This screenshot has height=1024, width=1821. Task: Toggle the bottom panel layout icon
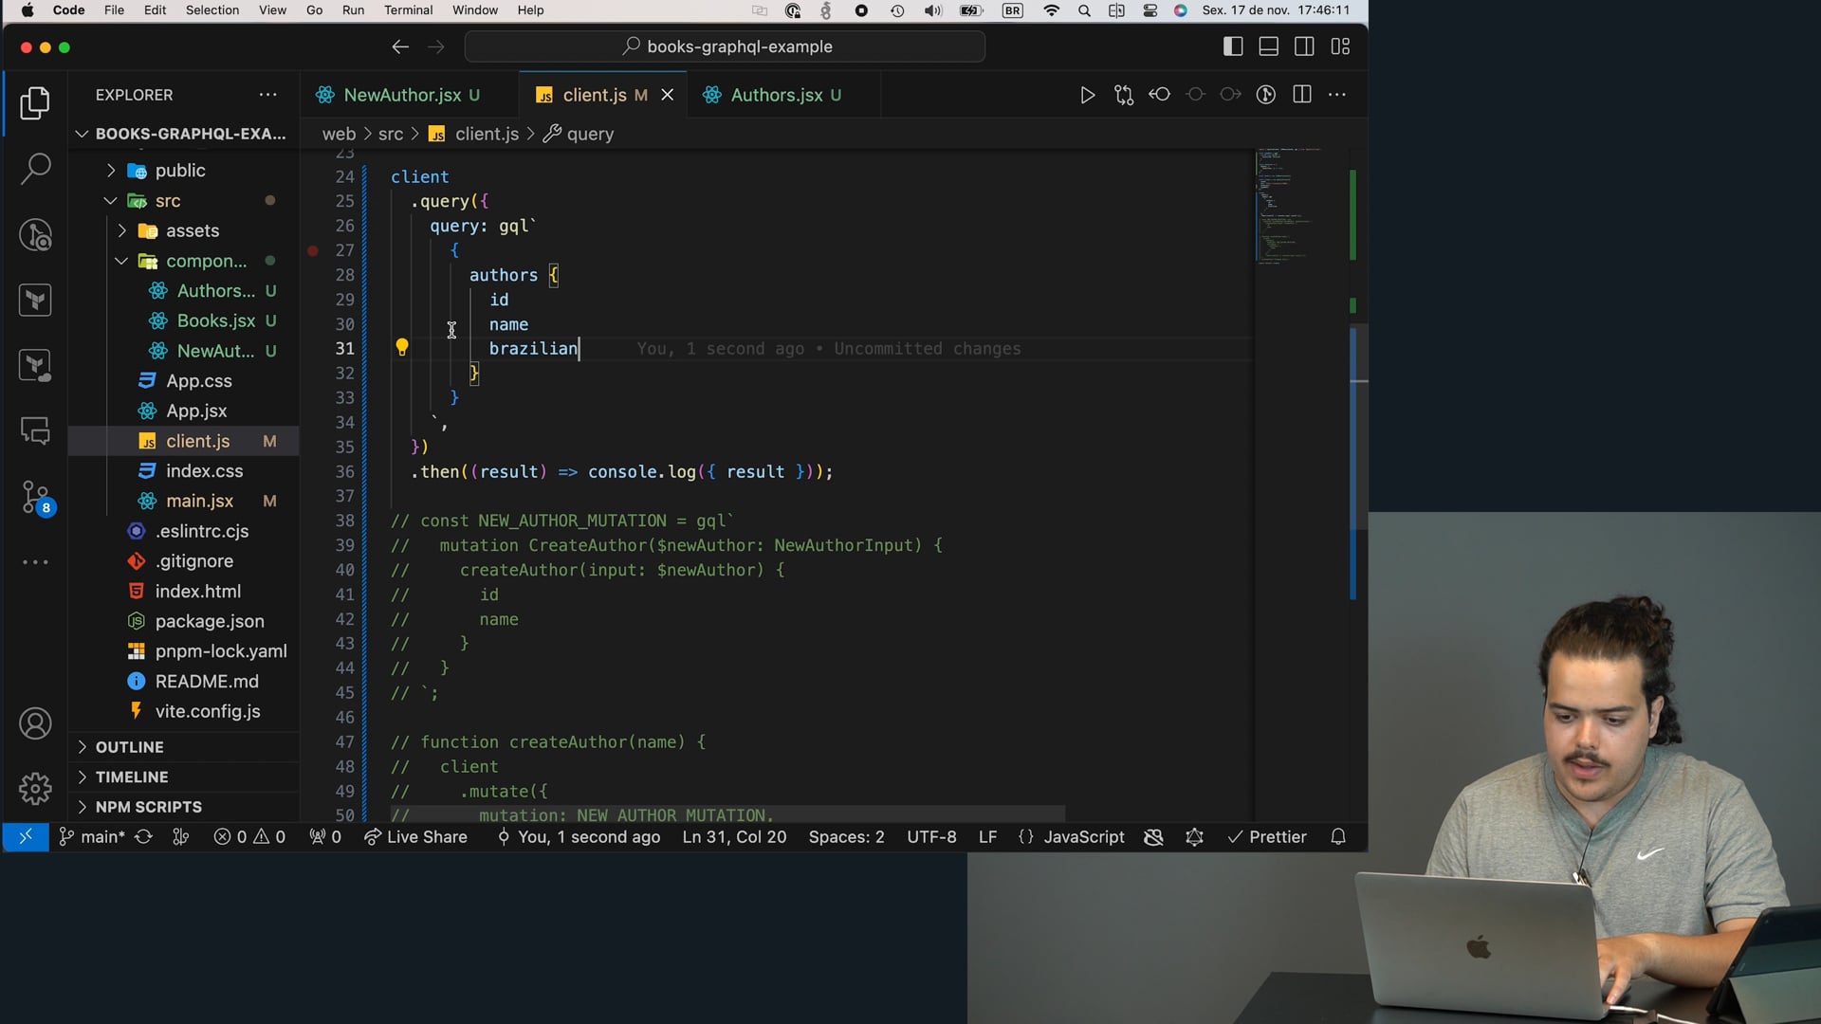[x=1268, y=46]
